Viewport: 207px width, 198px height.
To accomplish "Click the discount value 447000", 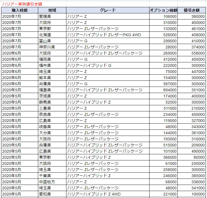I will pyautogui.click(x=192, y=72).
